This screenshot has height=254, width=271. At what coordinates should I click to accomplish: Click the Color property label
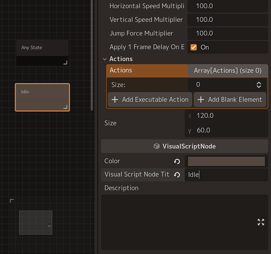112,161
